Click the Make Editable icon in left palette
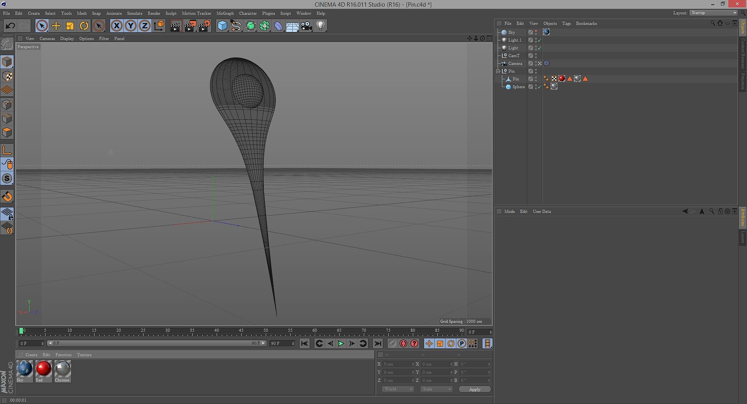The image size is (747, 404). coord(7,44)
